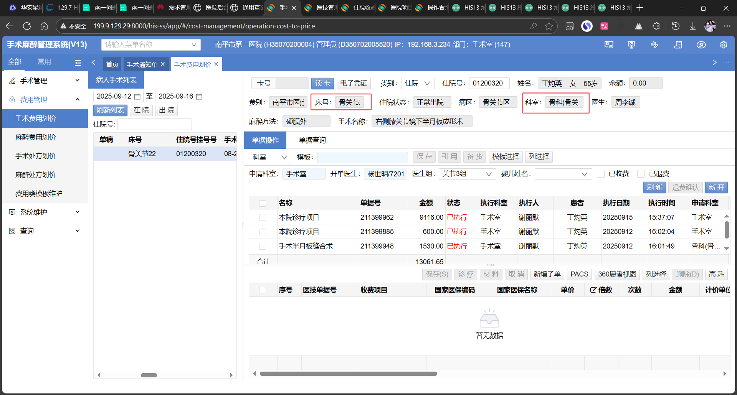Image resolution: width=737 pixels, height=395 pixels.
Task: Open system settings gear icon
Action: click(x=724, y=45)
